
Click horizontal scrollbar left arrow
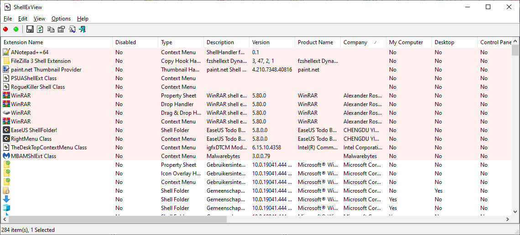coord(5,219)
